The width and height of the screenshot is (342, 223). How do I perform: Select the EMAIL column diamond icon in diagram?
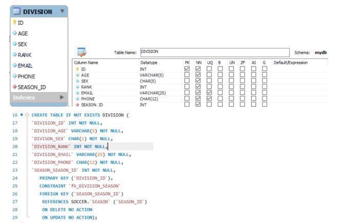pos(14,65)
